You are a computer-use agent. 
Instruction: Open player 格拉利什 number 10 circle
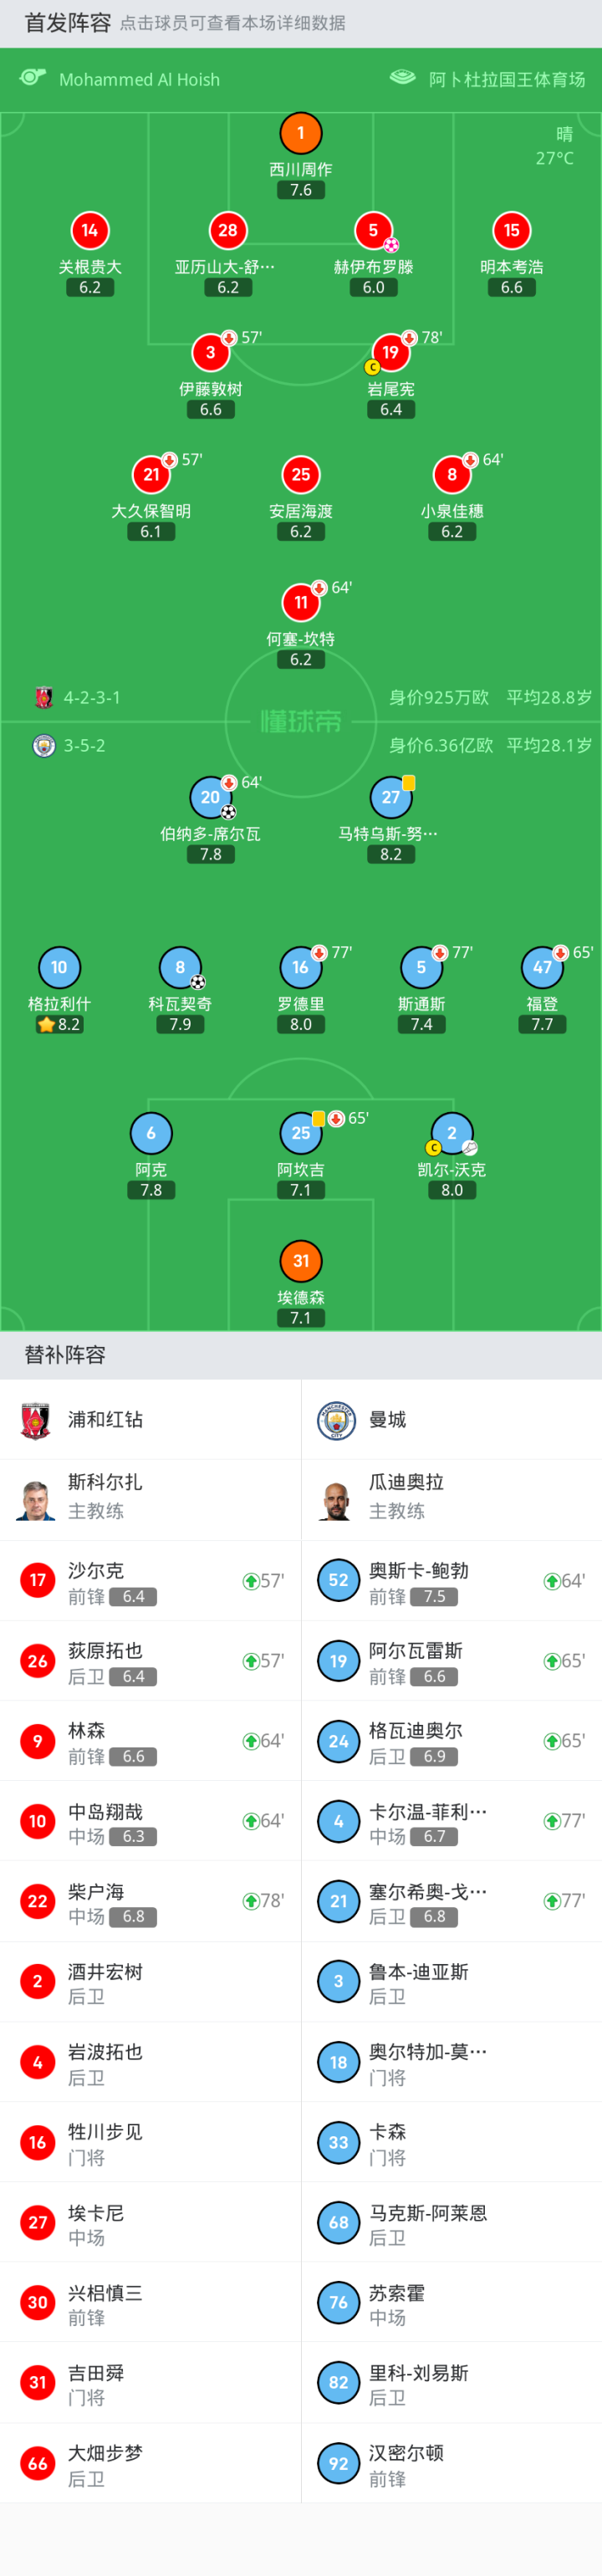tap(59, 967)
